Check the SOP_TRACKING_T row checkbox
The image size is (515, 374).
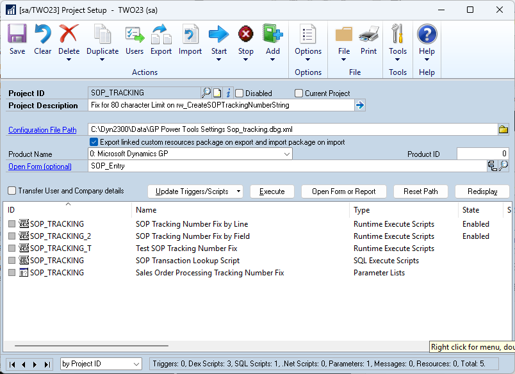point(12,248)
